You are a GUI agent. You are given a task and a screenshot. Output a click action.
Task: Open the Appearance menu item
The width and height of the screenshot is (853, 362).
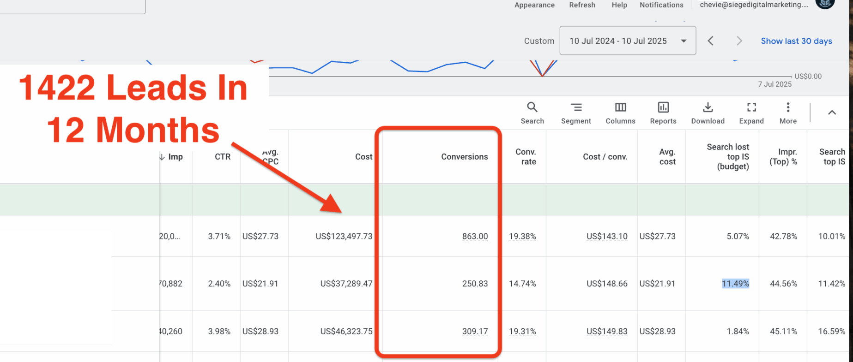point(534,5)
